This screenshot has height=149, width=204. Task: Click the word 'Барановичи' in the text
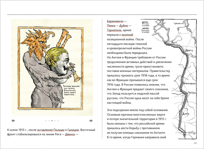tap(115, 21)
